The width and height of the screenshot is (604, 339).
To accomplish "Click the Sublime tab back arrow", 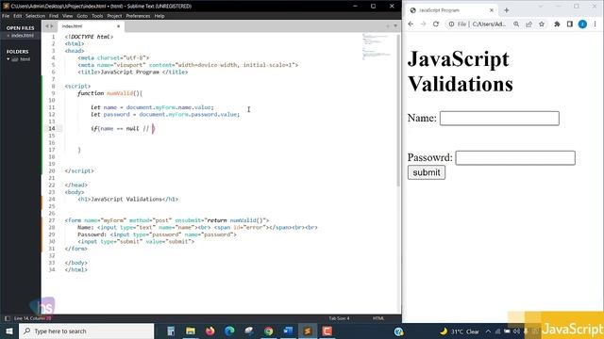I will [x=46, y=26].
